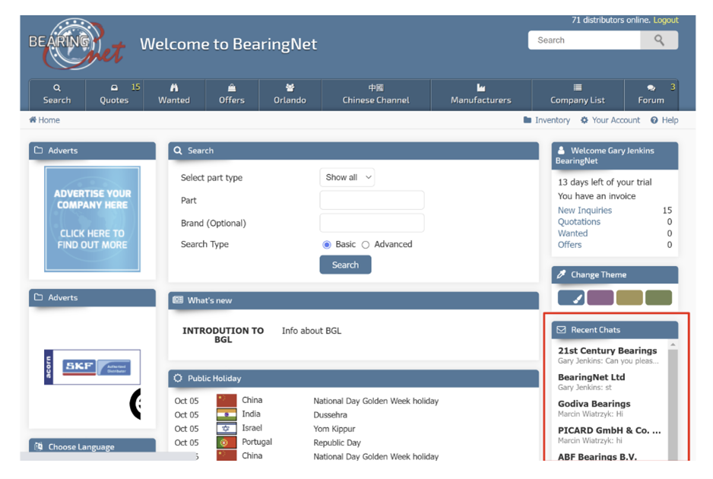713x479 pixels.
Task: Click the magnifier icon in Search panel header
Action: pyautogui.click(x=178, y=150)
